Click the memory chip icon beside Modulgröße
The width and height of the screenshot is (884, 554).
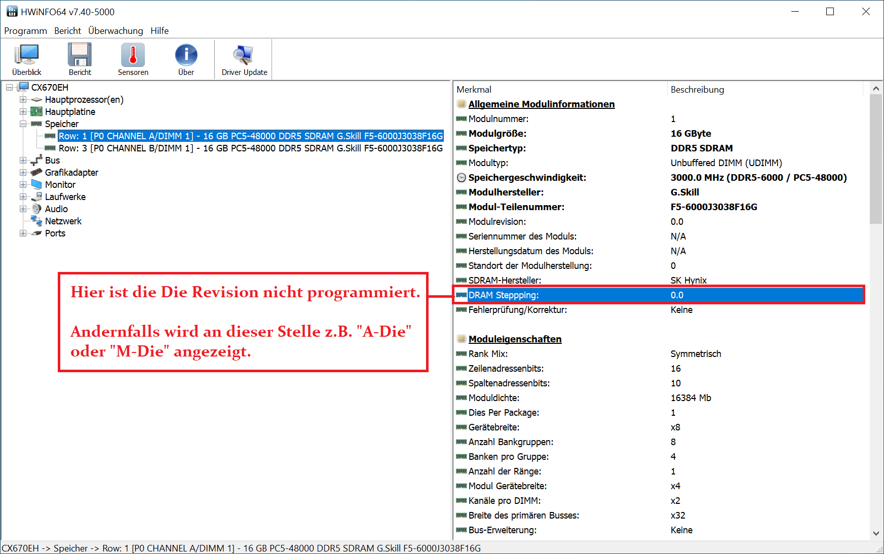click(x=461, y=133)
